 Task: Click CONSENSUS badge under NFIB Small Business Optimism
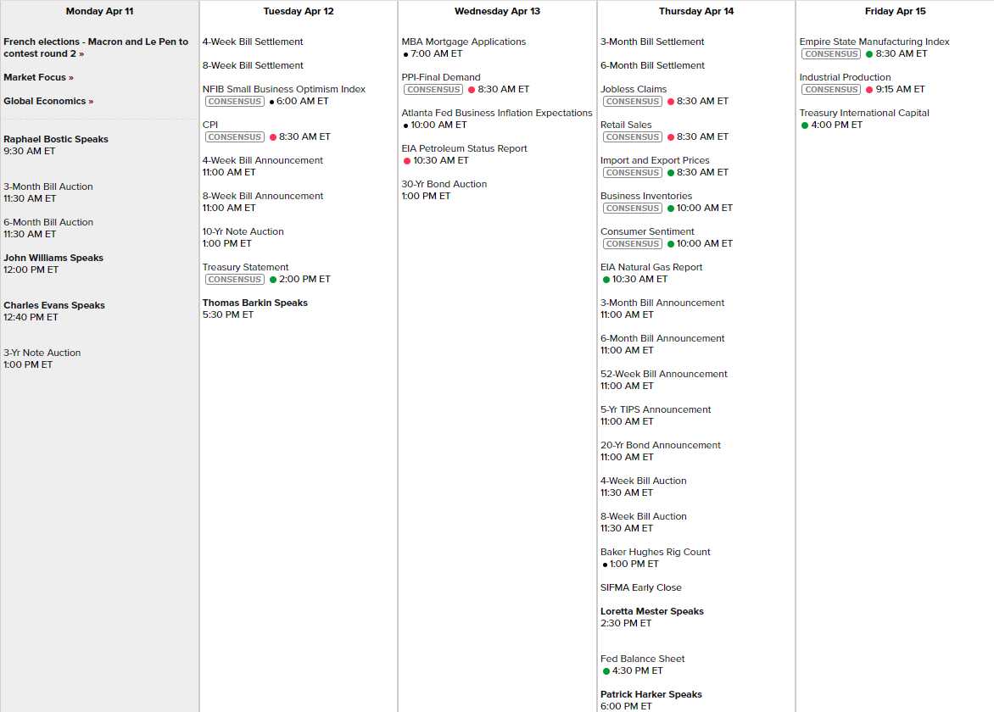pos(234,101)
